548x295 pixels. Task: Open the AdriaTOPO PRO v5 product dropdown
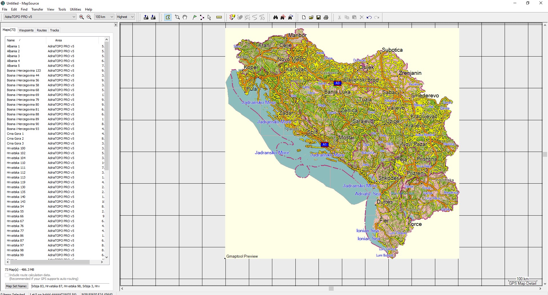point(40,17)
